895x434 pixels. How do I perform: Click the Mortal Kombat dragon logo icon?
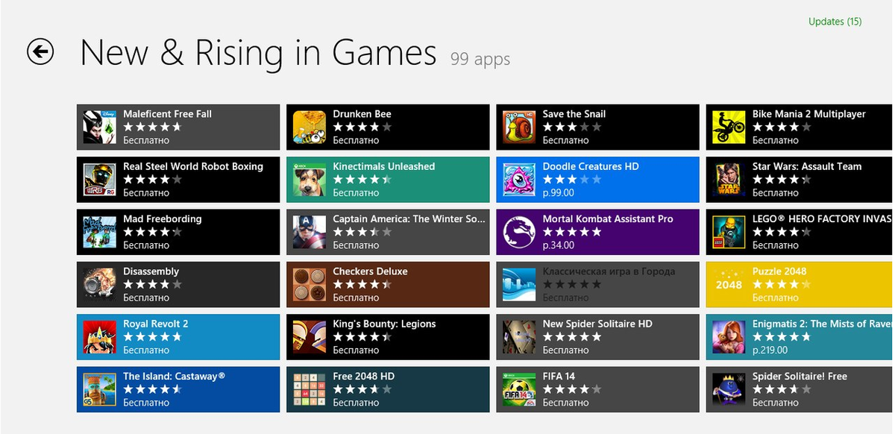click(x=519, y=232)
